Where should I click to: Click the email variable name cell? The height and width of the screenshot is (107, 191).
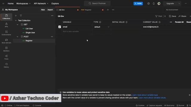point(77,27)
